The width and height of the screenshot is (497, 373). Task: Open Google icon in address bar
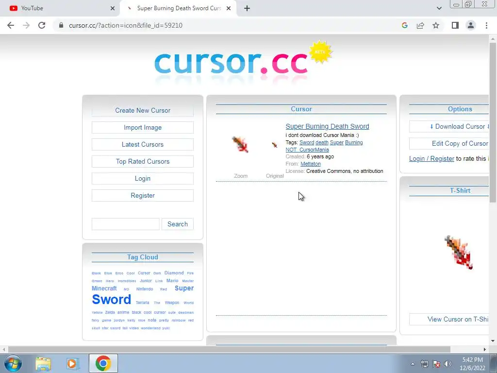coord(404,25)
